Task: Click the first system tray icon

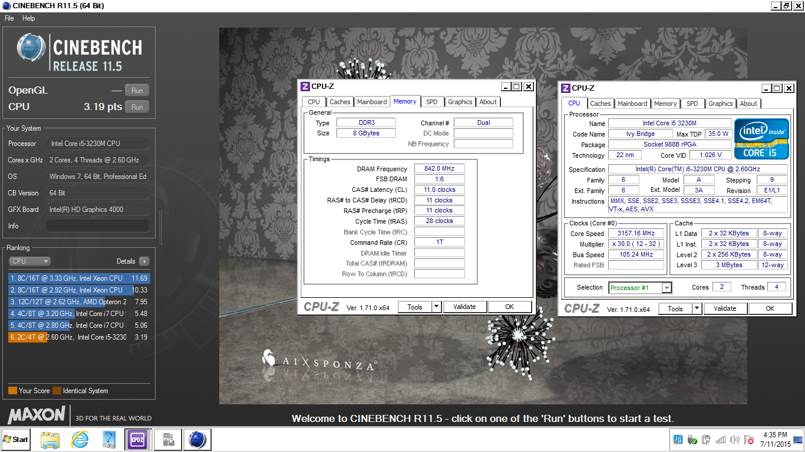Action: [678, 440]
